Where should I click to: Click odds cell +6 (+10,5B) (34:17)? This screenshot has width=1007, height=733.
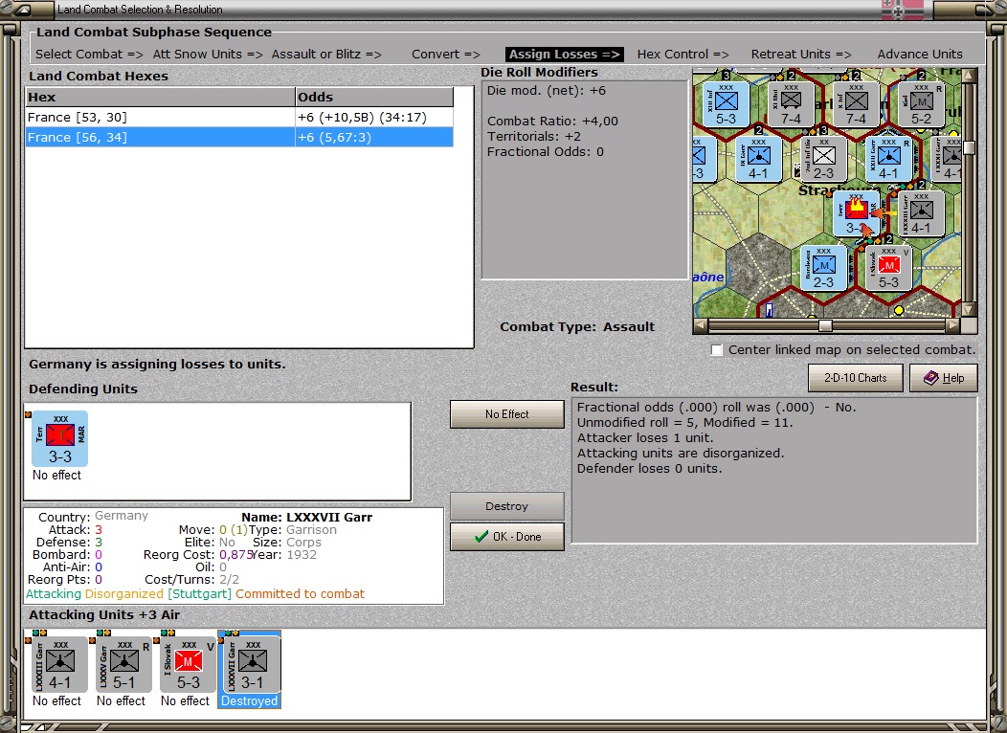click(x=373, y=118)
